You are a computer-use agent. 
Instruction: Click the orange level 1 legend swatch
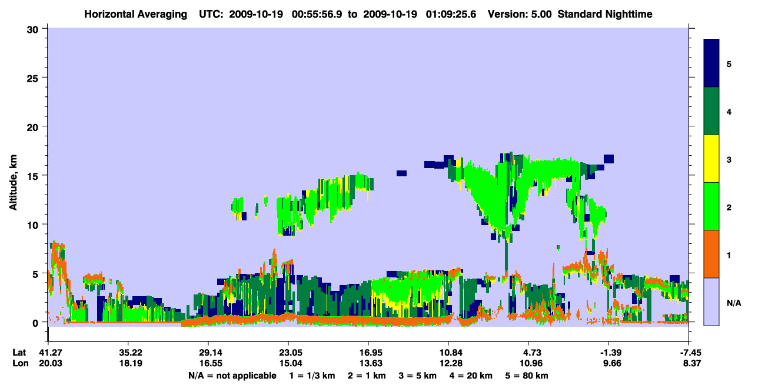click(x=711, y=254)
